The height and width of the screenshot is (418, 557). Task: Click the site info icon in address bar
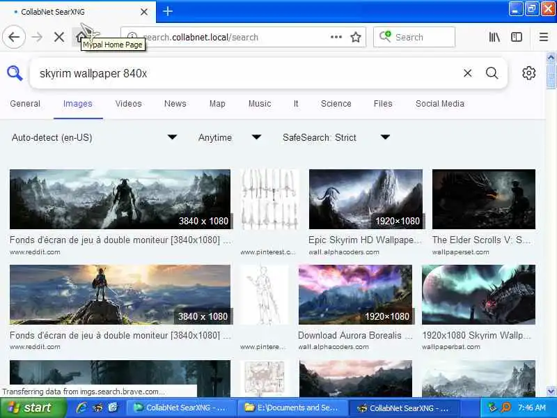[x=132, y=37]
